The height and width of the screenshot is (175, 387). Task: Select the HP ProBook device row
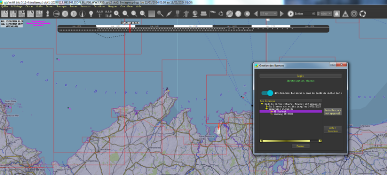coord(291,111)
